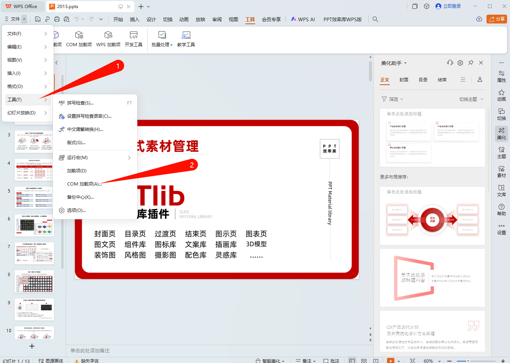Screen dimensions: 510x363
Task: Close the 美化助手 panel
Action: [x=481, y=63]
